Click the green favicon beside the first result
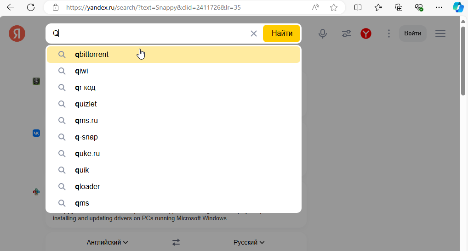This screenshot has height=251, width=468. point(36,81)
